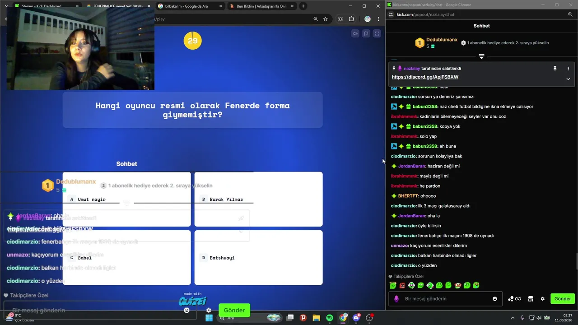The width and height of the screenshot is (578, 325).
Task: Select the halo green emote
Action: (x=393, y=285)
